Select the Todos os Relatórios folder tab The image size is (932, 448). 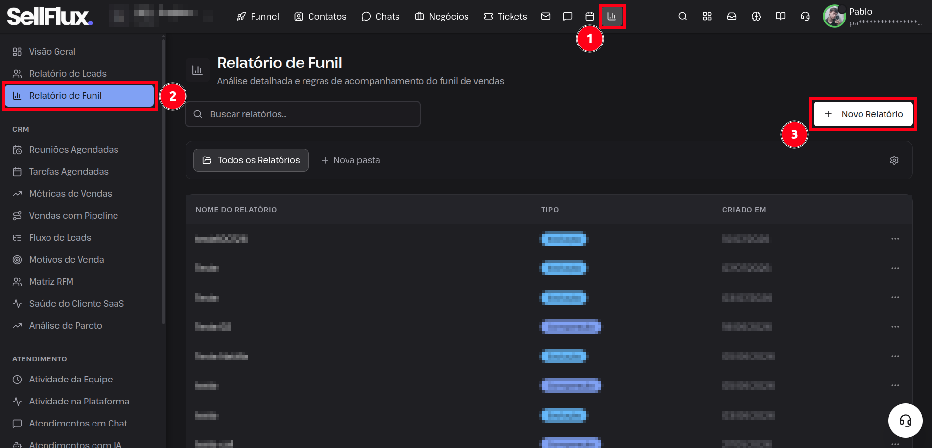[x=251, y=160]
